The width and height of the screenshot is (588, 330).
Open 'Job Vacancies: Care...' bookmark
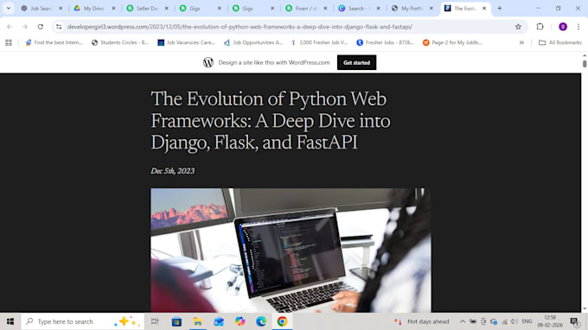[x=186, y=42]
